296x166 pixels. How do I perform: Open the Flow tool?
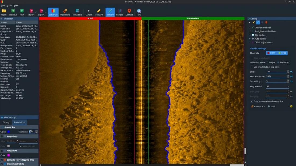pos(139,12)
